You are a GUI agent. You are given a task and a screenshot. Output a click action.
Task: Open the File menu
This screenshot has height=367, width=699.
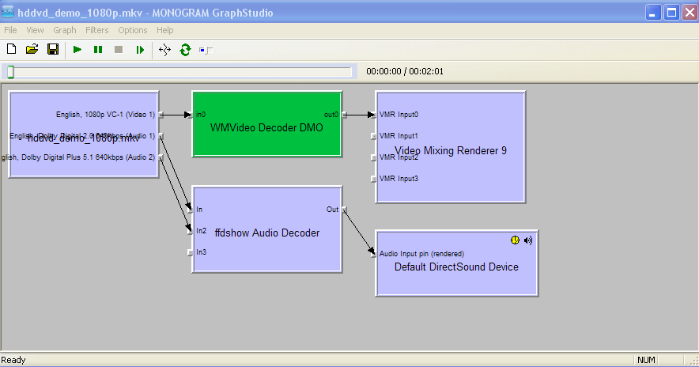click(10, 30)
